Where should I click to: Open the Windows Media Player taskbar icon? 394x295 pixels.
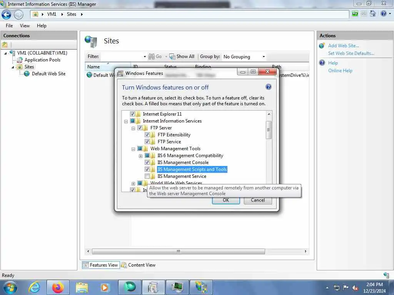[x=105, y=287]
